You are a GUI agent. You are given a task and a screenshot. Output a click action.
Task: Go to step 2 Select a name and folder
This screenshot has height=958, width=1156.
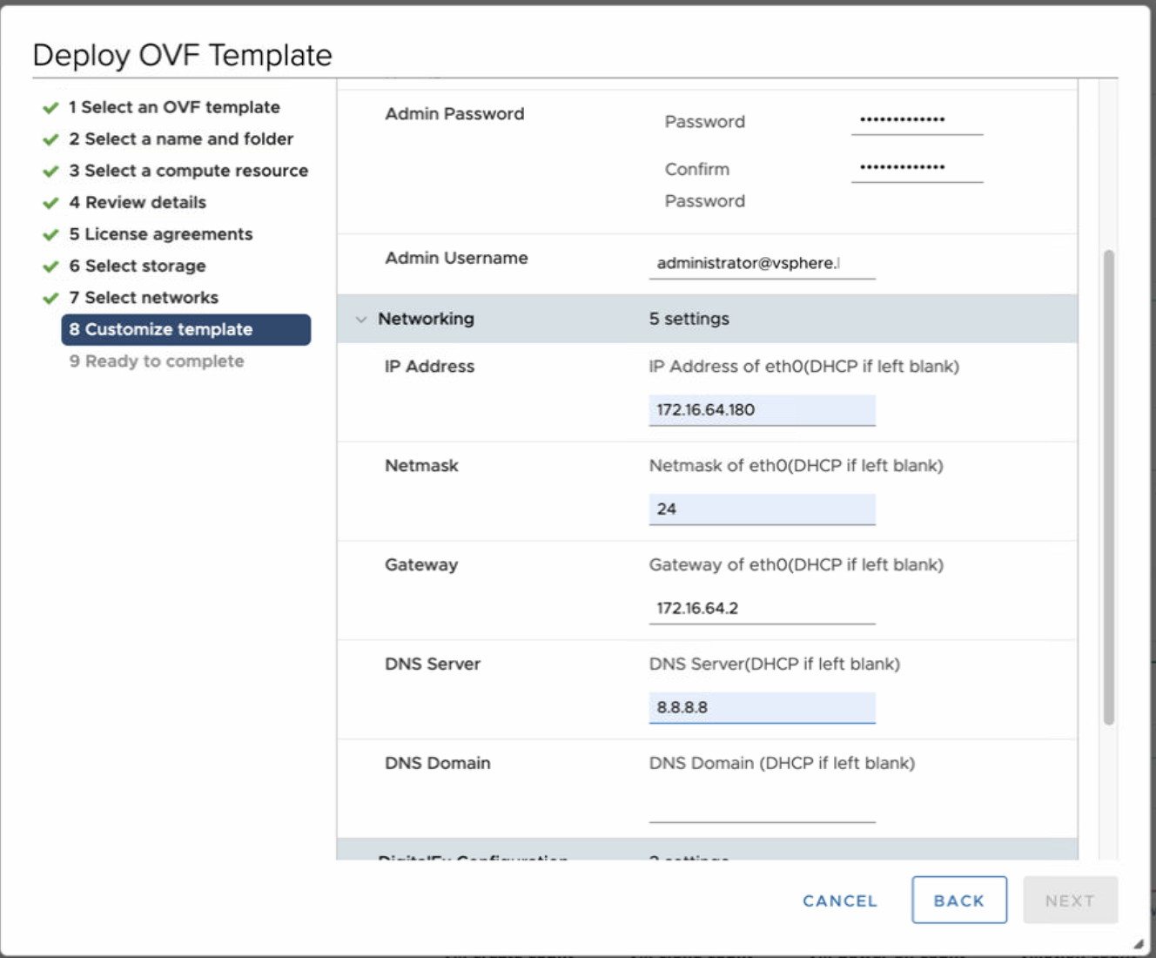point(180,139)
